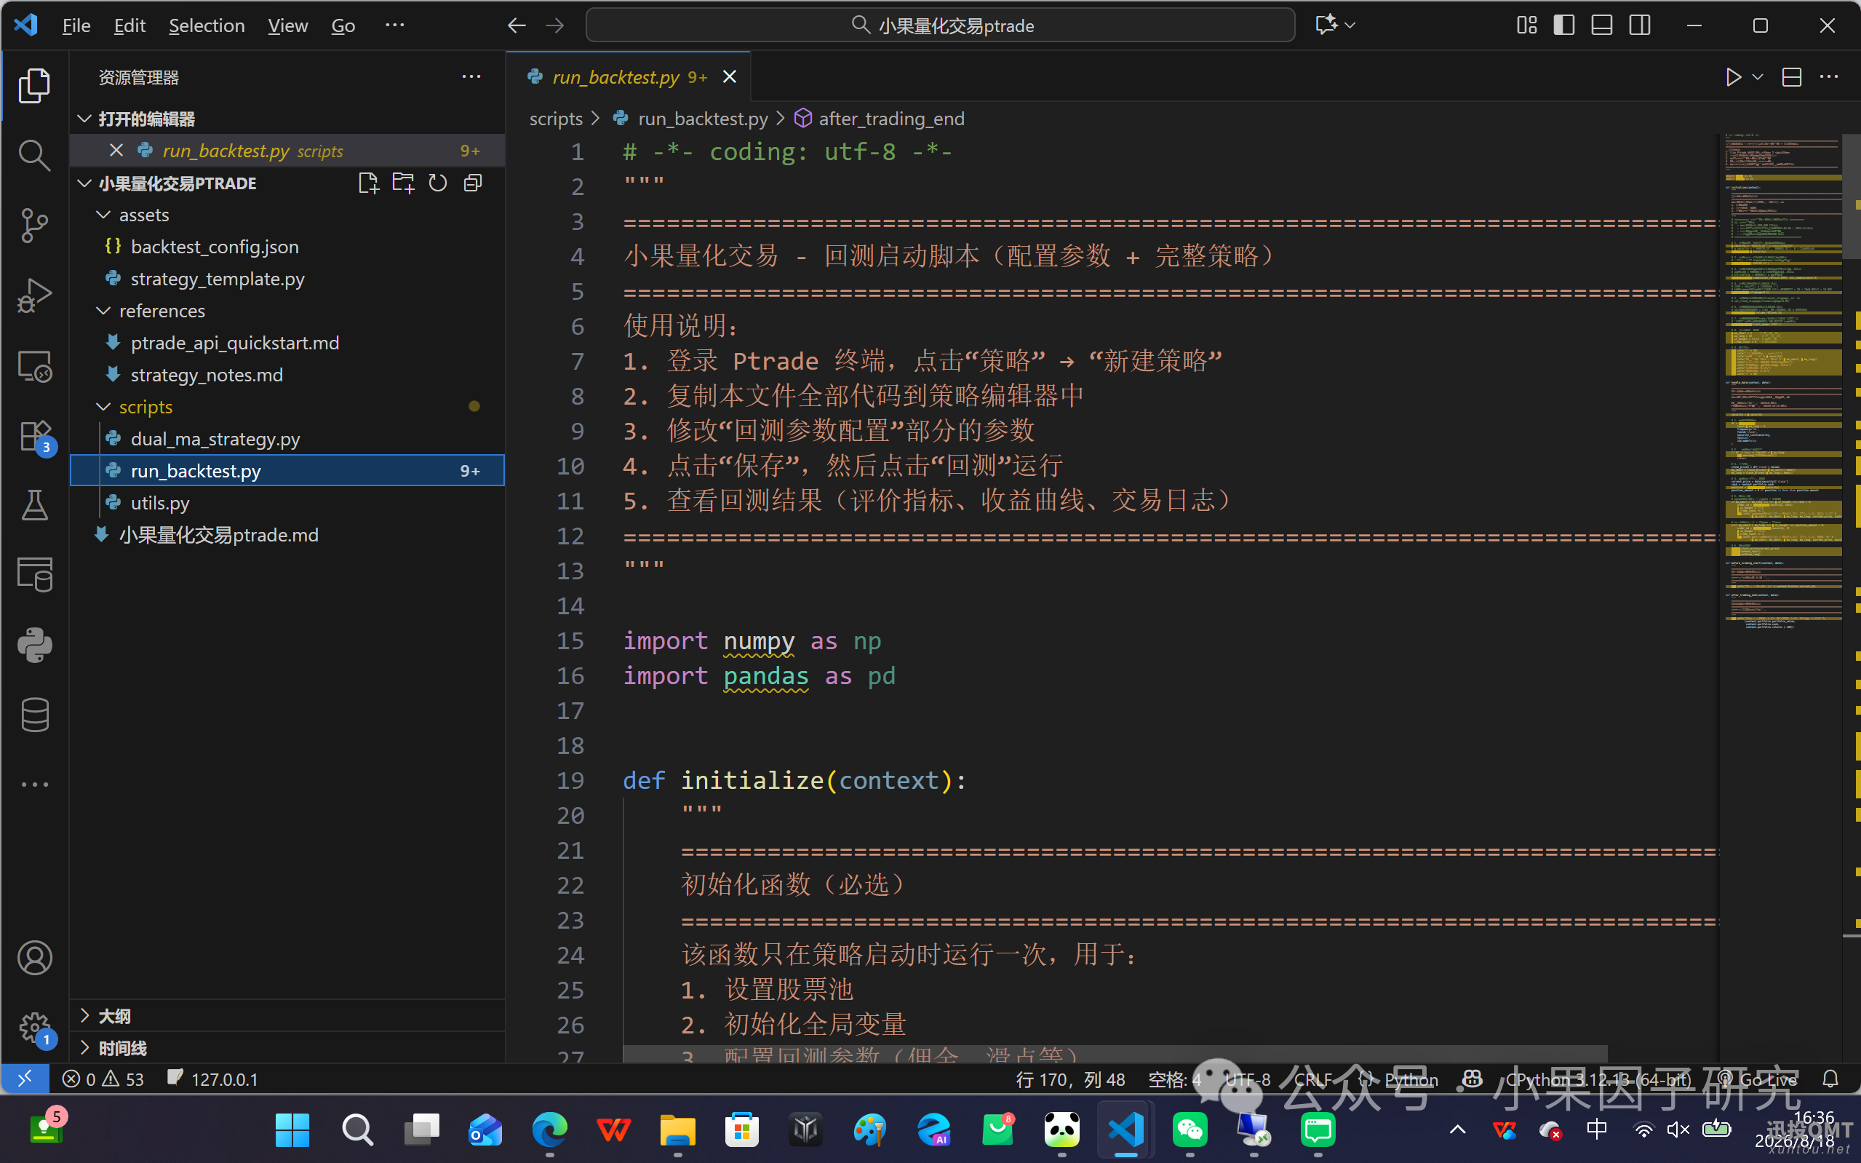Click line and column indicator 行 170
Screen dimensions: 1861x1163
[1070, 1079]
